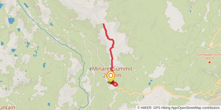
Task: Click the yellow curved road at the right edge
Action: [x=214, y=38]
